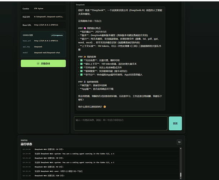
Task: Click the log panel scrollbar thumb
Action: [180, 175]
